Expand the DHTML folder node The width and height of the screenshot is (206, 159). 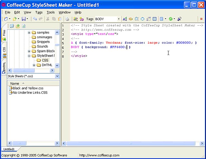(34, 65)
